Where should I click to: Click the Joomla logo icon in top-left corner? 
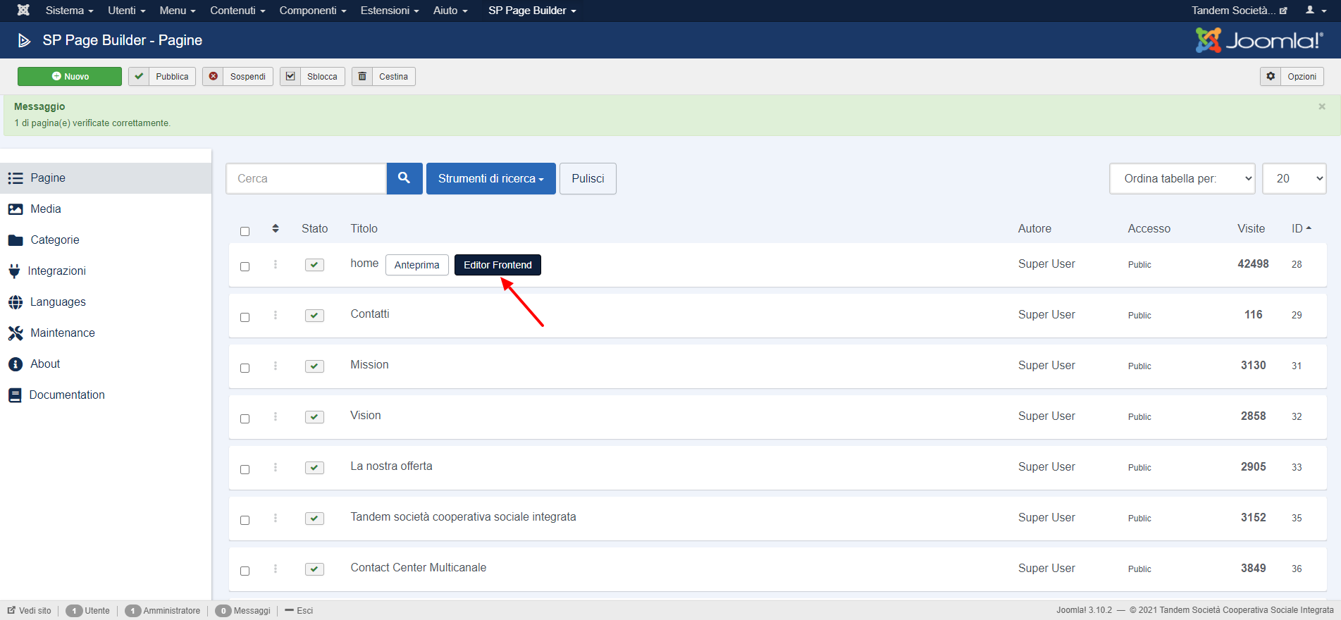coord(23,11)
